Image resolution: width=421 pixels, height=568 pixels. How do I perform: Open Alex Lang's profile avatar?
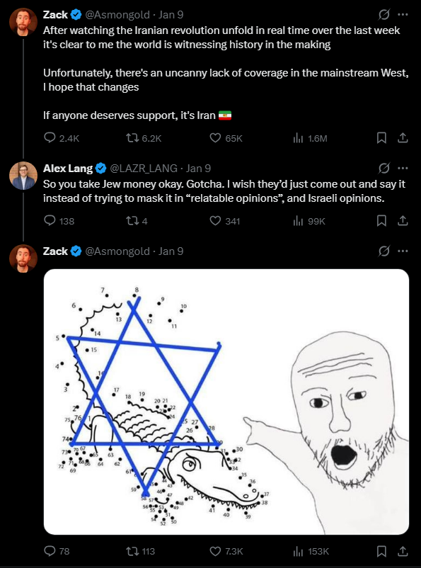[x=23, y=176]
